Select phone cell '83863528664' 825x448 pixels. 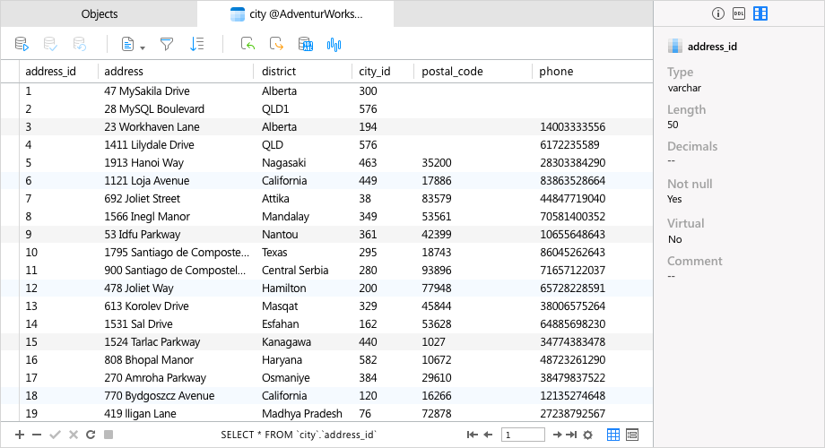[572, 180]
